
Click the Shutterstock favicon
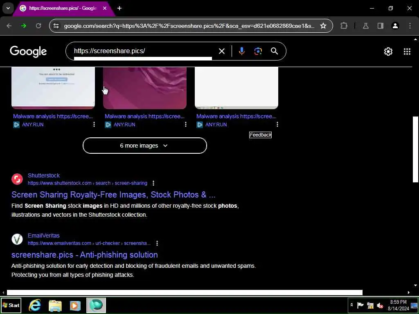click(x=17, y=179)
